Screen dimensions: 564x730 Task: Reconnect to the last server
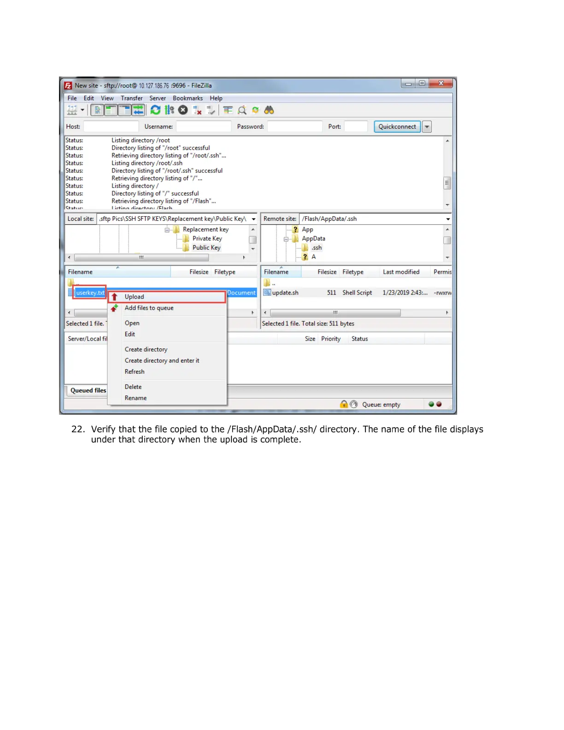[211, 110]
